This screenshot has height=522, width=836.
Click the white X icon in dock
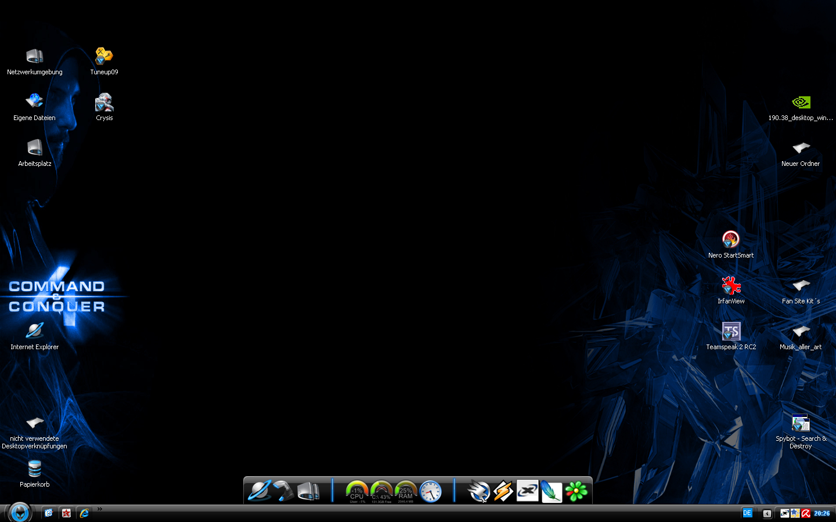point(528,491)
